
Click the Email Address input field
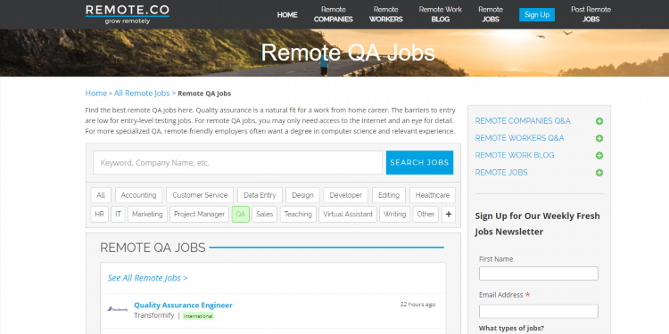tap(539, 311)
